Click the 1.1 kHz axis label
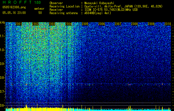 (x=2, y=36)
